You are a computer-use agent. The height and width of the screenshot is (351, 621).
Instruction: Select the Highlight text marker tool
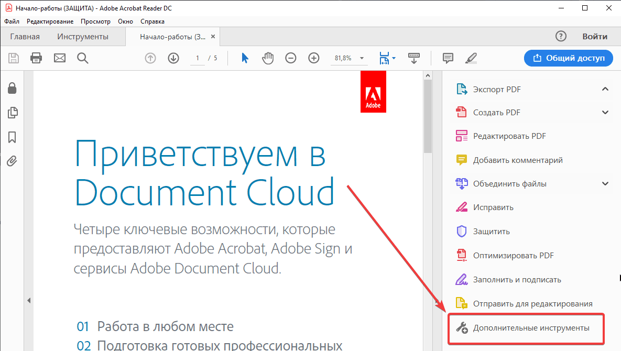[471, 58]
